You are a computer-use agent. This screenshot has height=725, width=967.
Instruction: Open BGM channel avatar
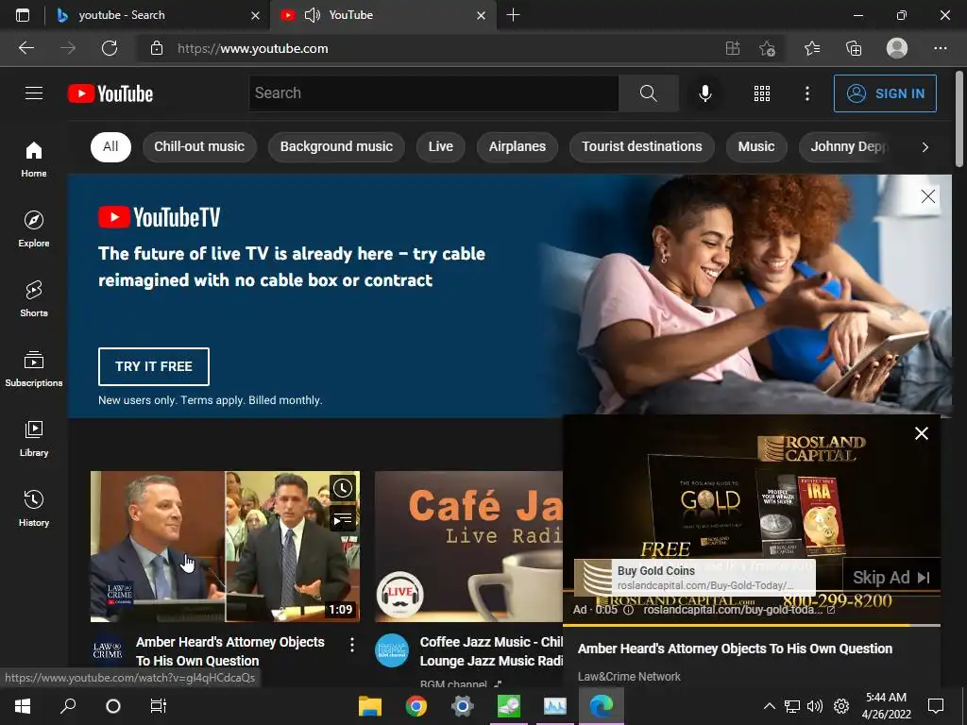(x=392, y=649)
